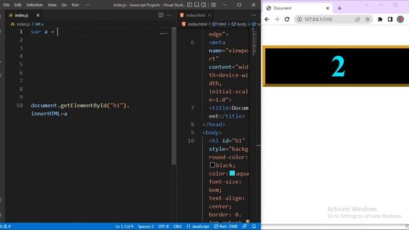Image resolution: width=409 pixels, height=230 pixels.
Task: View site information icon in address bar
Action: pyautogui.click(x=300, y=19)
